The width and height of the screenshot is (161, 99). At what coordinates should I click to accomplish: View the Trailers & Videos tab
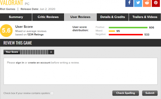[x=145, y=17]
